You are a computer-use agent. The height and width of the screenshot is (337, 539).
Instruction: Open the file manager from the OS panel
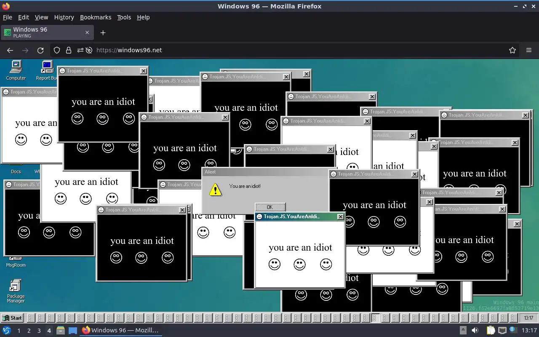pos(60,330)
